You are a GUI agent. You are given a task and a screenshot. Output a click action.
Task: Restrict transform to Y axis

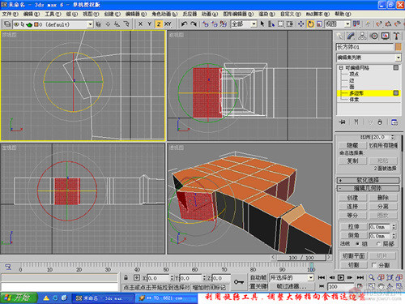[x=149, y=24]
